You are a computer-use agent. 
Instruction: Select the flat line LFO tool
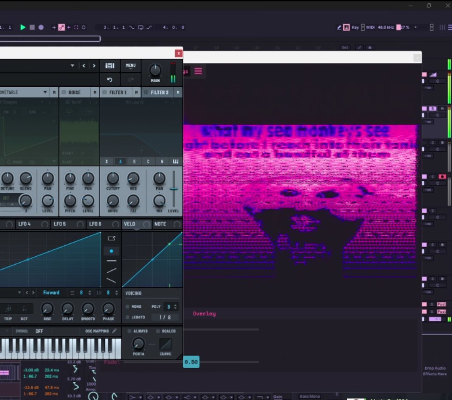[x=111, y=261]
